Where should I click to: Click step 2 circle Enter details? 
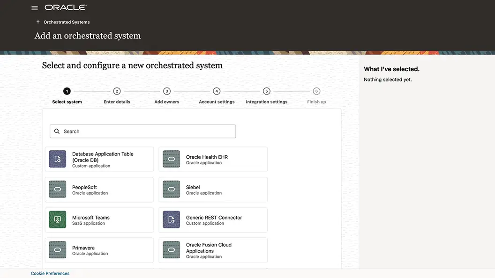pyautogui.click(x=117, y=91)
